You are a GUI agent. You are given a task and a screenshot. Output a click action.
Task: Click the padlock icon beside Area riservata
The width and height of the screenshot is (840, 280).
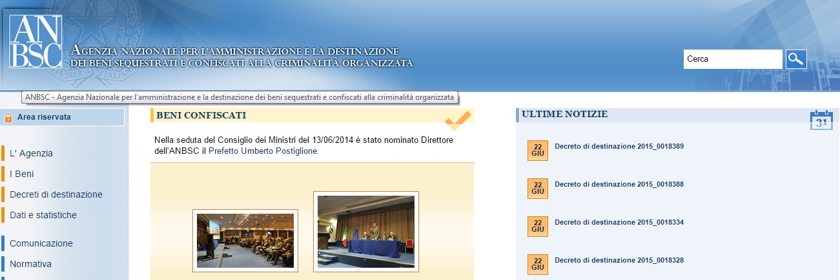point(8,118)
